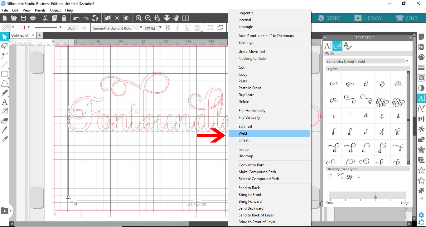Click the Select All icon

tap(108, 18)
